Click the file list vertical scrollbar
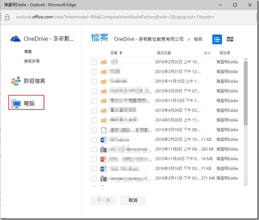Image resolution: width=259 pixels, height=220 pixels. point(246,94)
